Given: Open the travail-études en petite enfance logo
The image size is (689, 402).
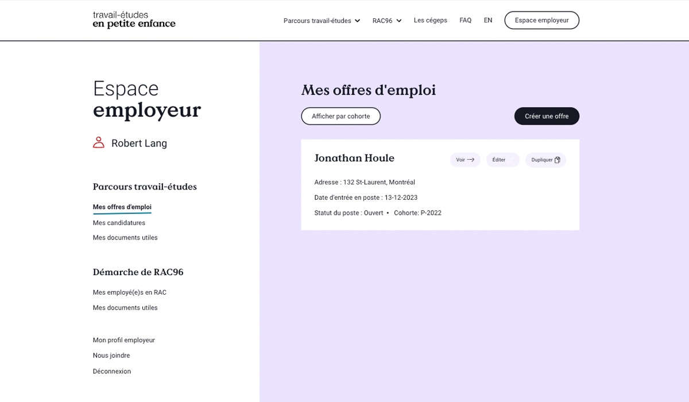Looking at the screenshot, I should coord(134,20).
